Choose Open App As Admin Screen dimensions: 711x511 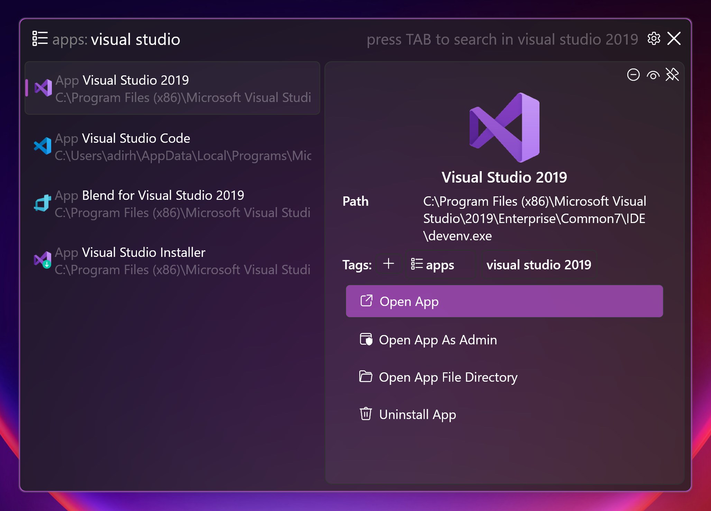tap(437, 340)
